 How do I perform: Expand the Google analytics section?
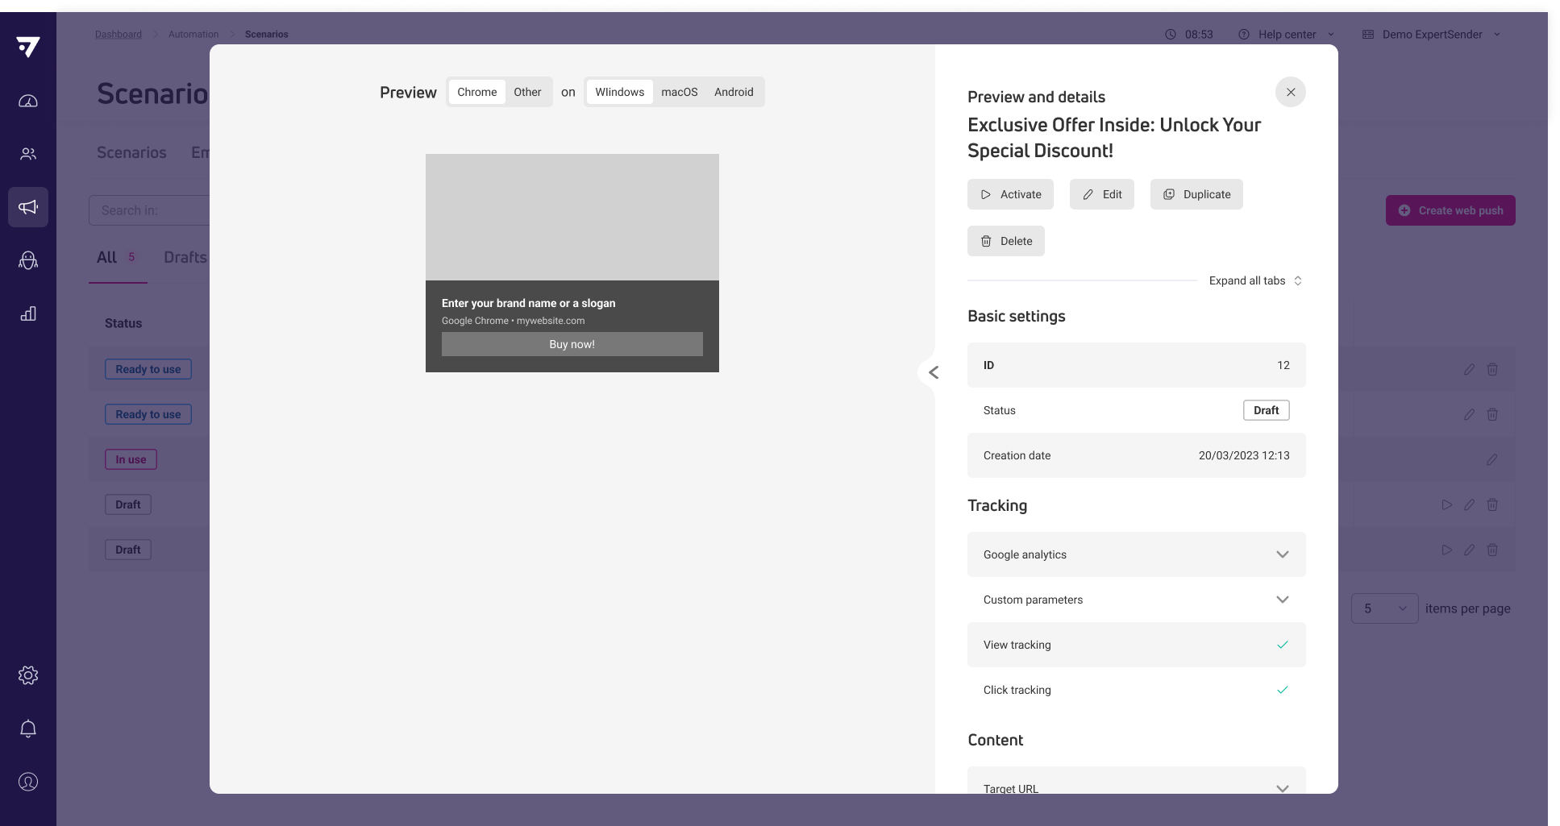pos(1282,554)
